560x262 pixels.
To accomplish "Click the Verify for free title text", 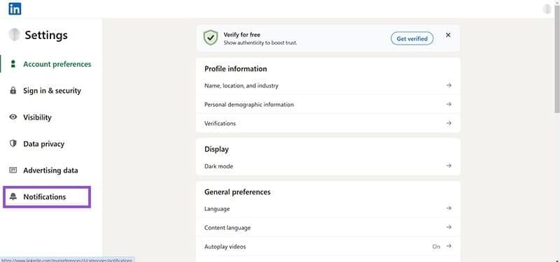I will click(x=241, y=35).
